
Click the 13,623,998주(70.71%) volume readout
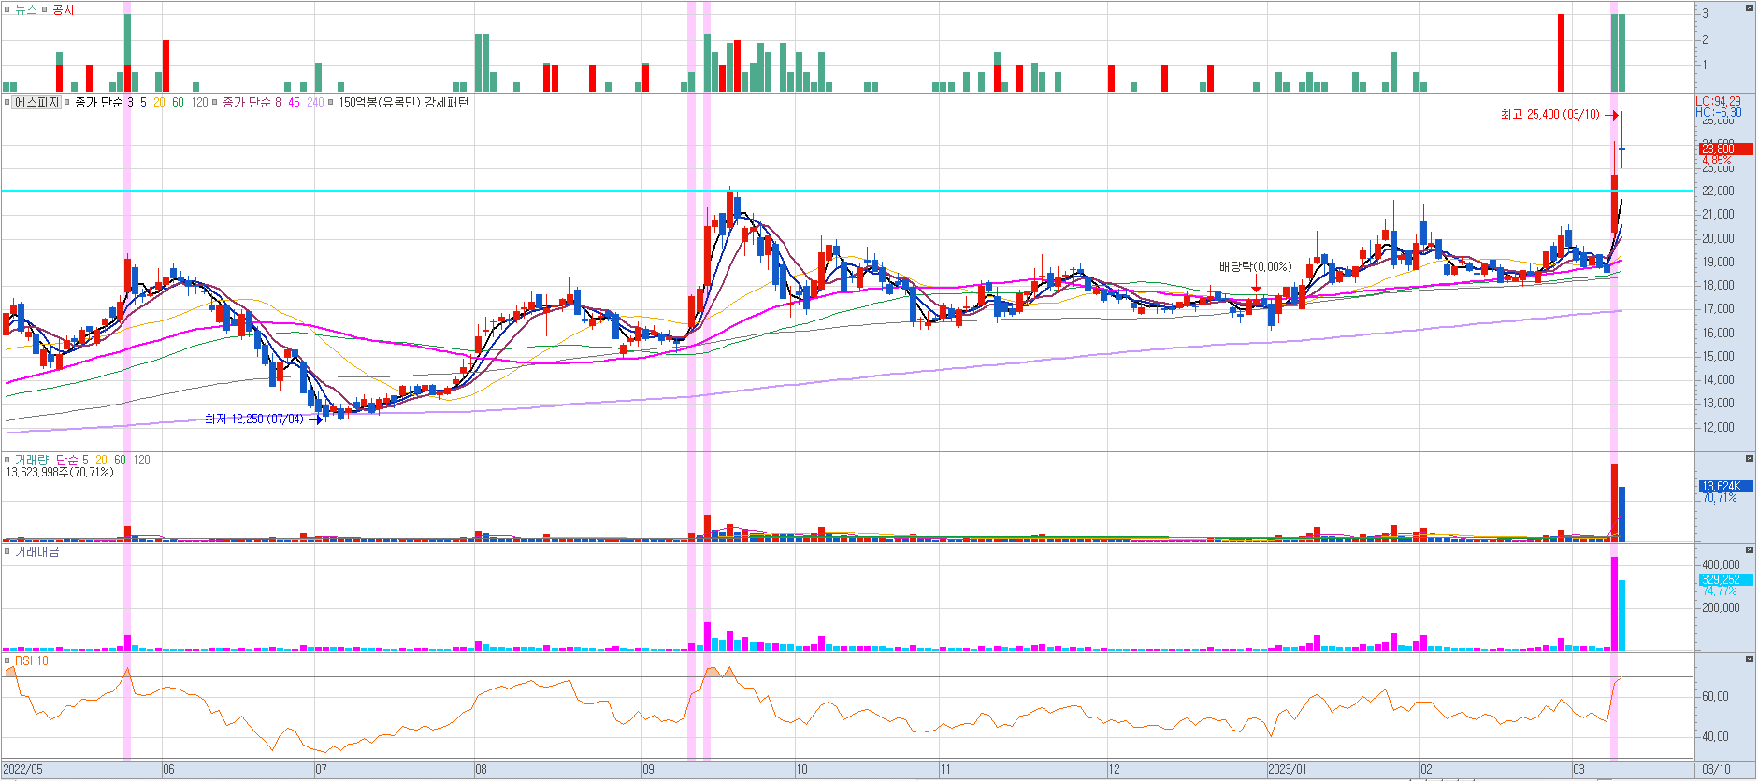pos(60,472)
